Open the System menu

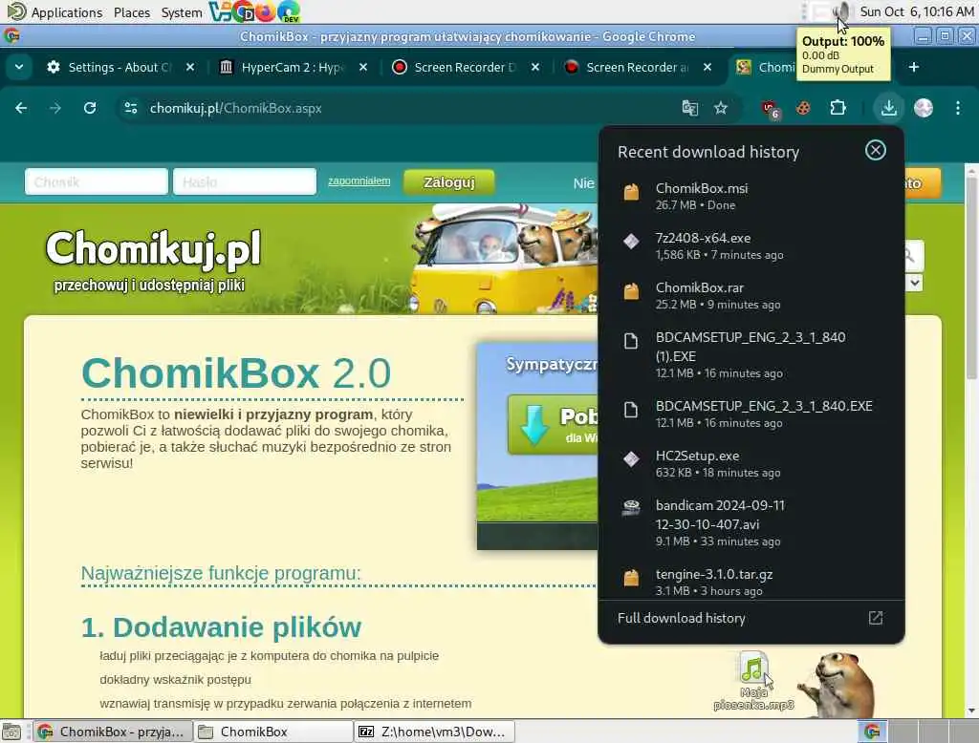pyautogui.click(x=181, y=11)
